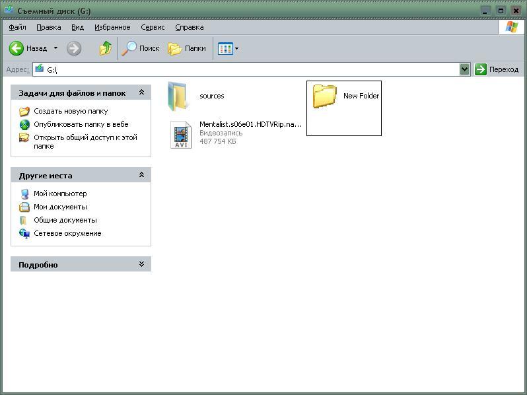
Task: Click the Видеозапись file type text
Action: point(221,133)
